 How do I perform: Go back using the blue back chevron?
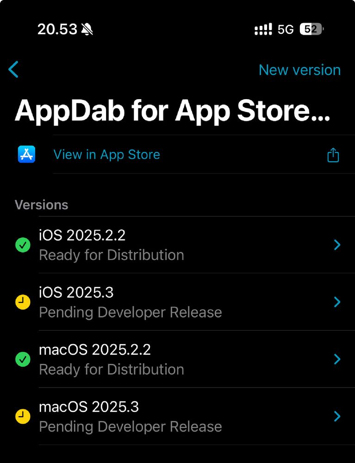coord(13,69)
